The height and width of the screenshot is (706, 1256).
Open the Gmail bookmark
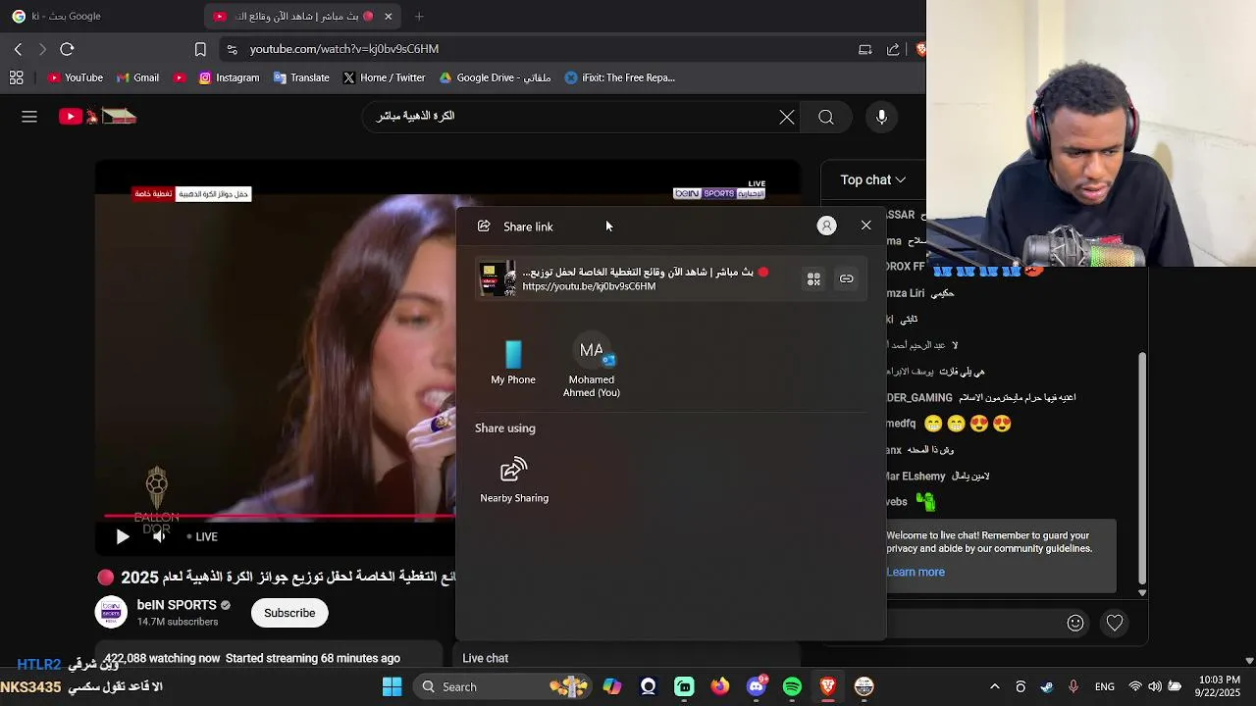click(x=137, y=77)
